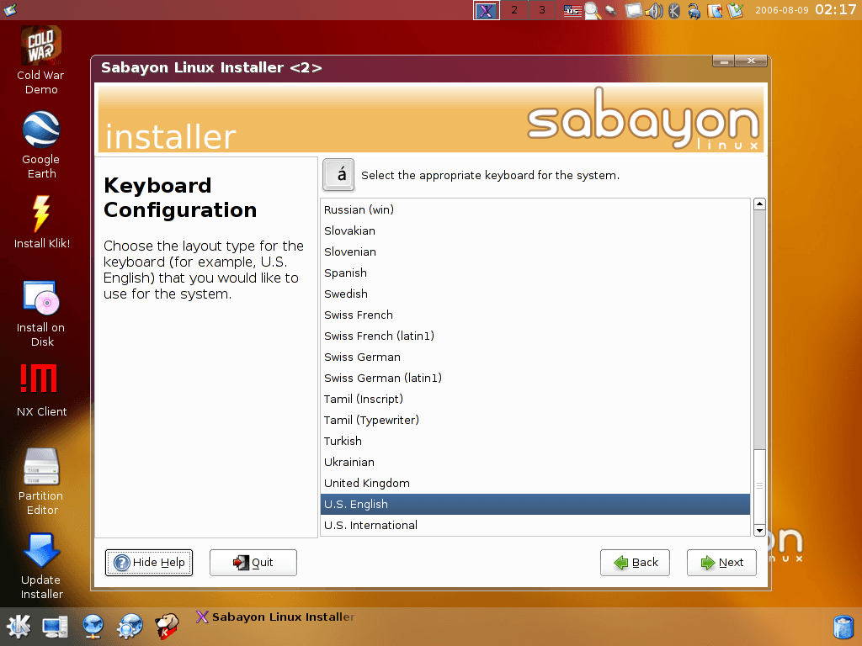Launch the dog mascot help icon in the panel

pyautogui.click(x=166, y=626)
